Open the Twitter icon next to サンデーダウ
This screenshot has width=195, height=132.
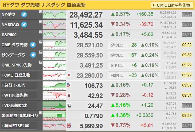33,55
